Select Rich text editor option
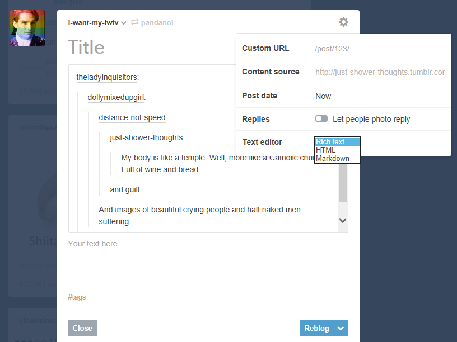 (337, 142)
